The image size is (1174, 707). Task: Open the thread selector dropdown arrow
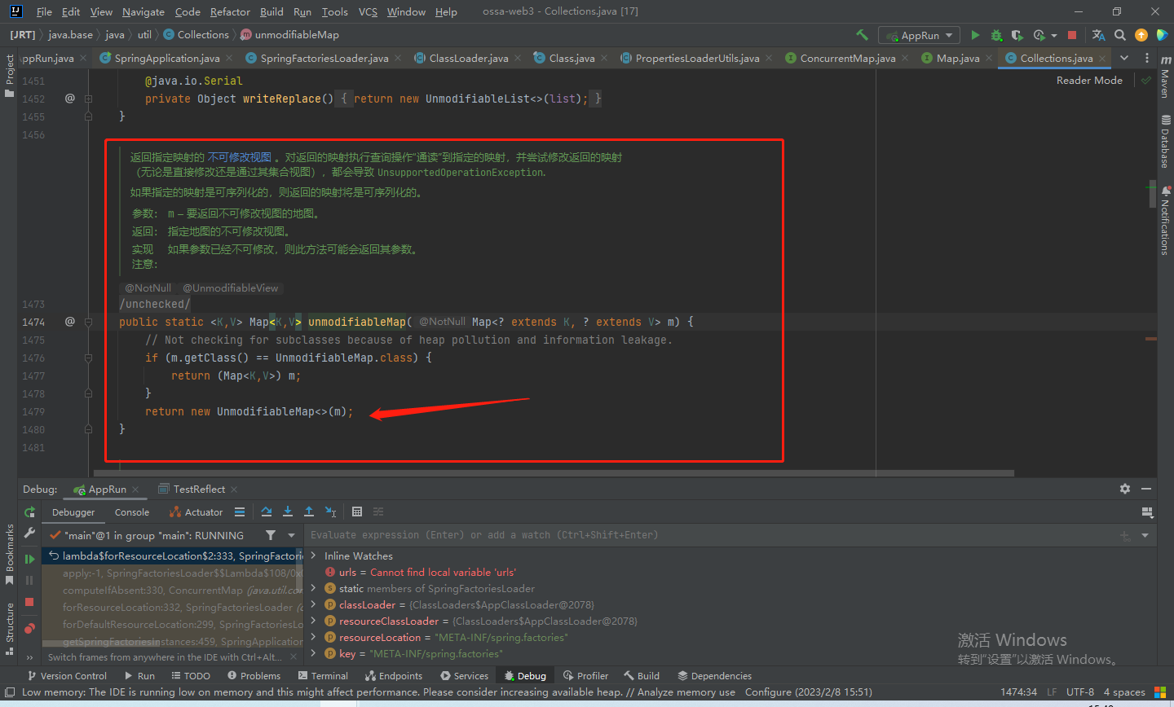click(x=291, y=535)
